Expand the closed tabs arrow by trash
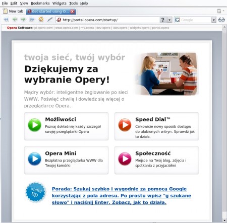227x223 pixels. [223, 11]
